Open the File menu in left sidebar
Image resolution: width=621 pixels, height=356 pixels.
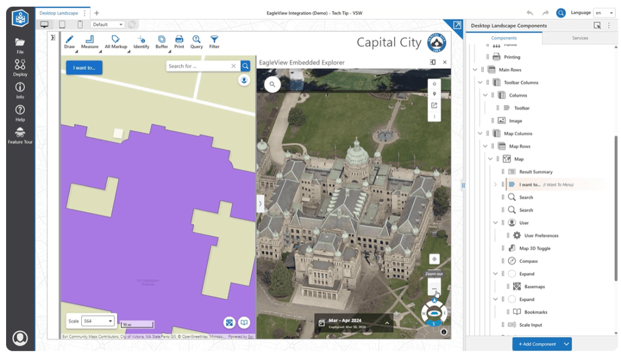[20, 46]
